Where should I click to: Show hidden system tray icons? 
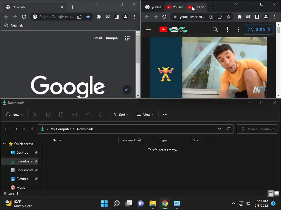(234, 203)
